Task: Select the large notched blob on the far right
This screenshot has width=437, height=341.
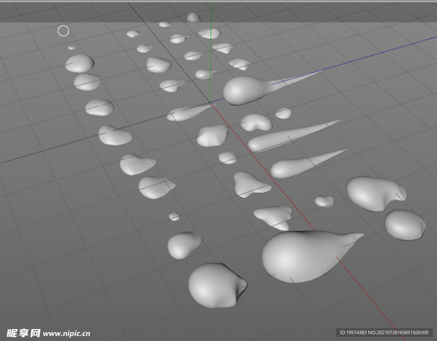Action: point(376,193)
